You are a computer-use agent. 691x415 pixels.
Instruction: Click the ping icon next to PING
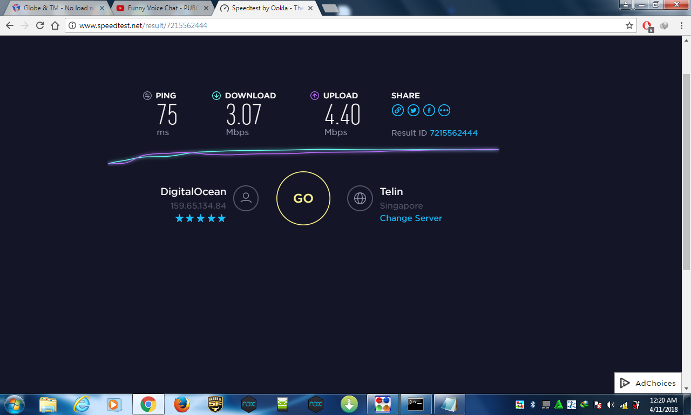147,96
